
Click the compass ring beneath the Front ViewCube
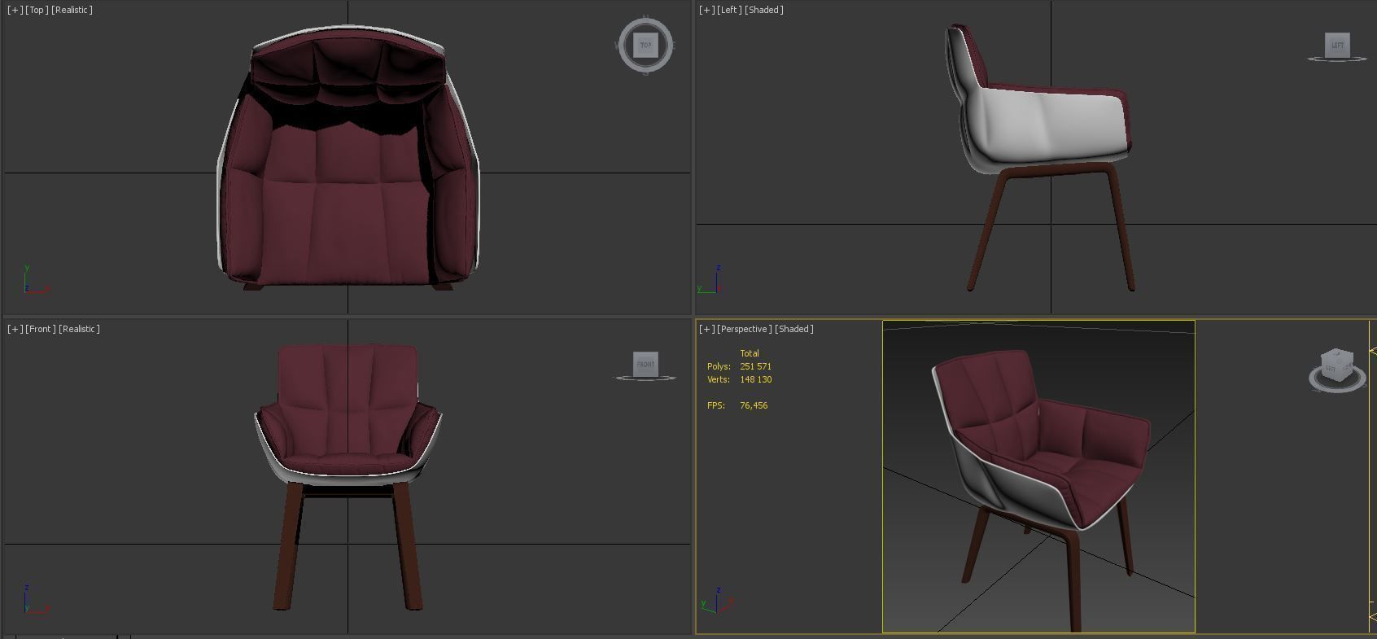point(645,378)
